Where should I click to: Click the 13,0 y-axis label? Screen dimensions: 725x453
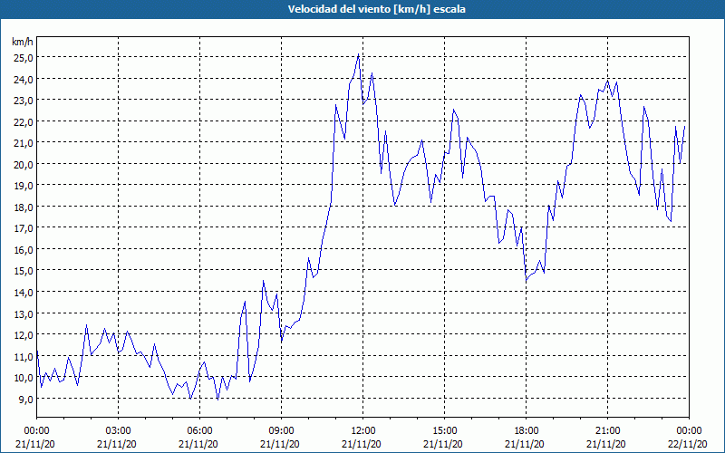tap(23, 314)
